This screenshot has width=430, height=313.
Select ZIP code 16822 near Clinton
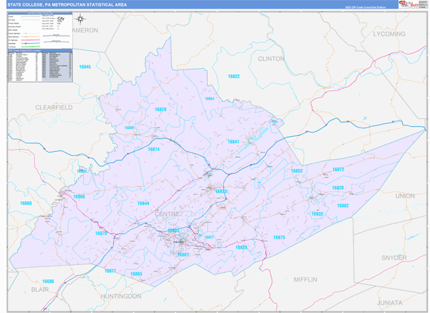point(233,76)
